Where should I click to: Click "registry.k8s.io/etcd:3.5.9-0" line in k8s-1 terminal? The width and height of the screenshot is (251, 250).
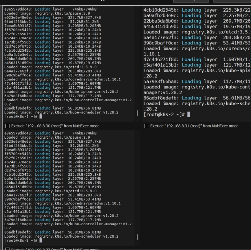pos(50,67)
